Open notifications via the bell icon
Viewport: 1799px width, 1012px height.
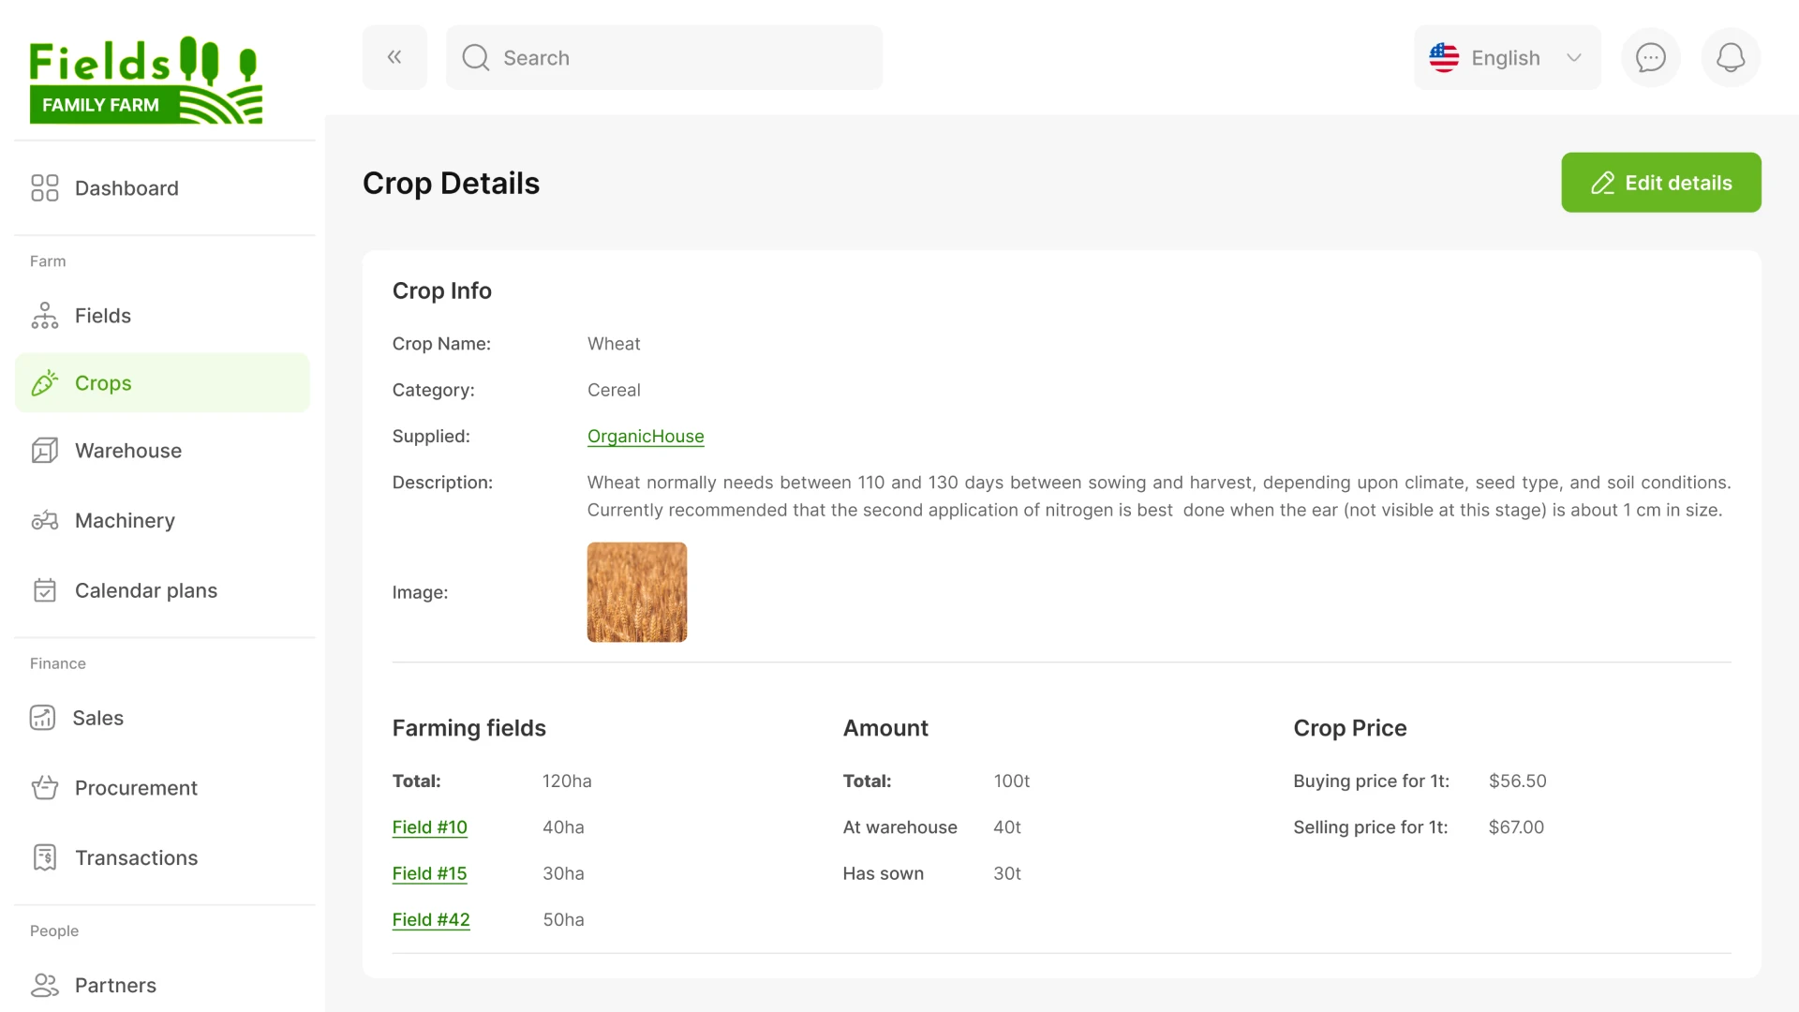pos(1731,57)
